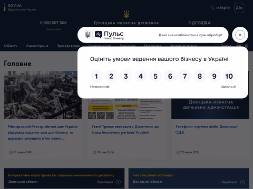The height and width of the screenshot is (189, 253).
Task: Read article Увага! Триває евакуація з Донеччини
Action: click(125, 130)
